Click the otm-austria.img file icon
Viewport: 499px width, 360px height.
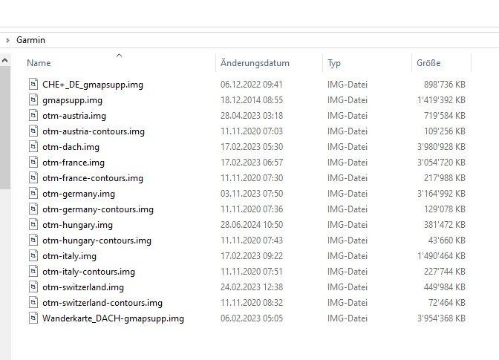pyautogui.click(x=33, y=116)
